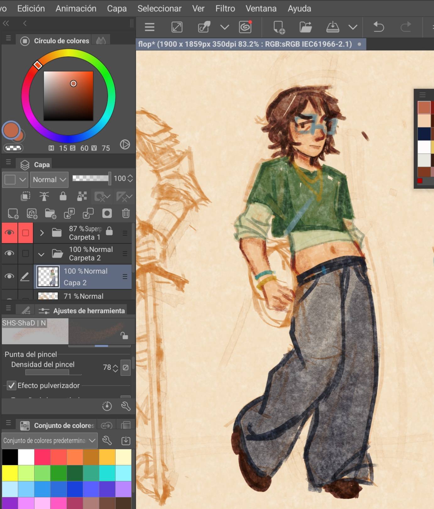Click the Densidad del pincel slider

53,372
